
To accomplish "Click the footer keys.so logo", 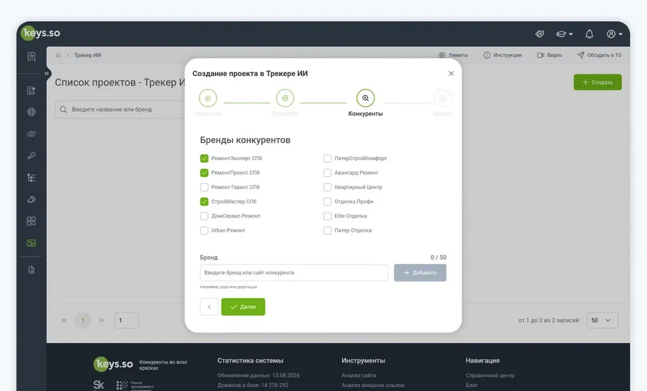I will [x=114, y=364].
